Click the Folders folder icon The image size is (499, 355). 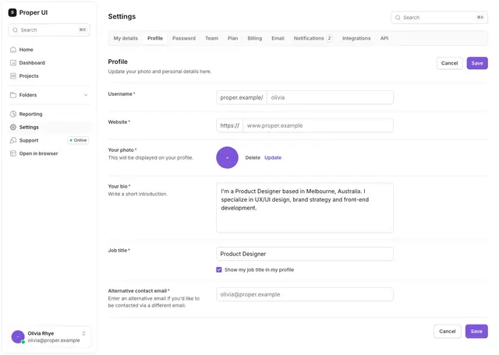(x=13, y=95)
